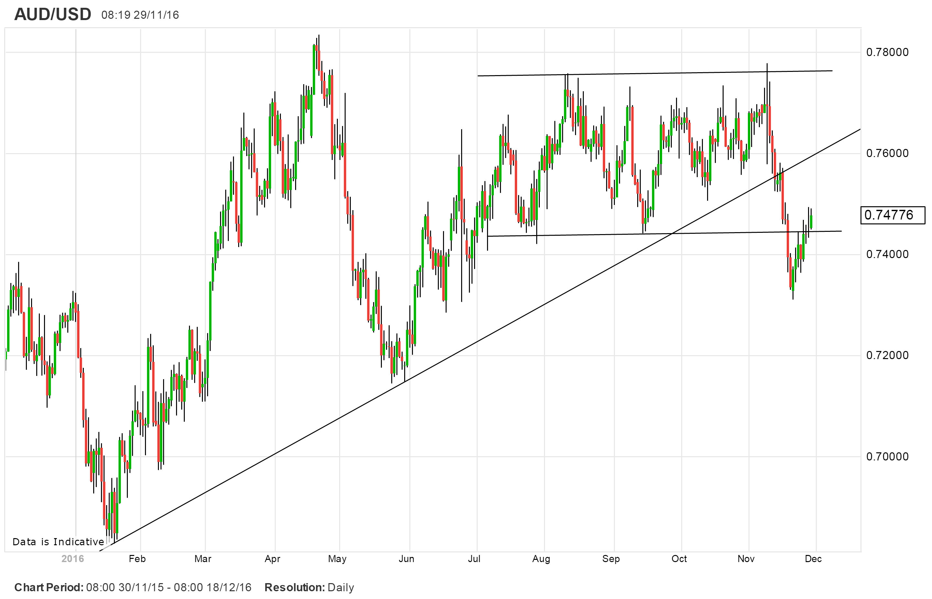Click the 2016 year label on time axis

coord(73,559)
